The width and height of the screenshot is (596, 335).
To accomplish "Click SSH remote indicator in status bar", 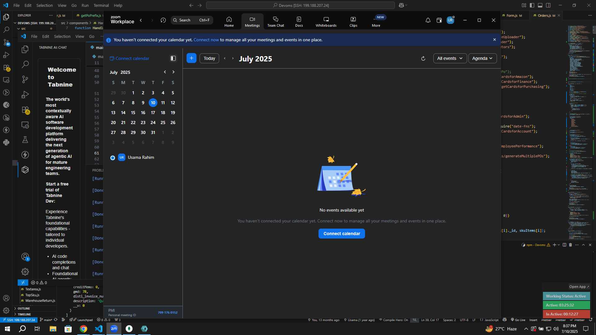I will click(x=19, y=320).
